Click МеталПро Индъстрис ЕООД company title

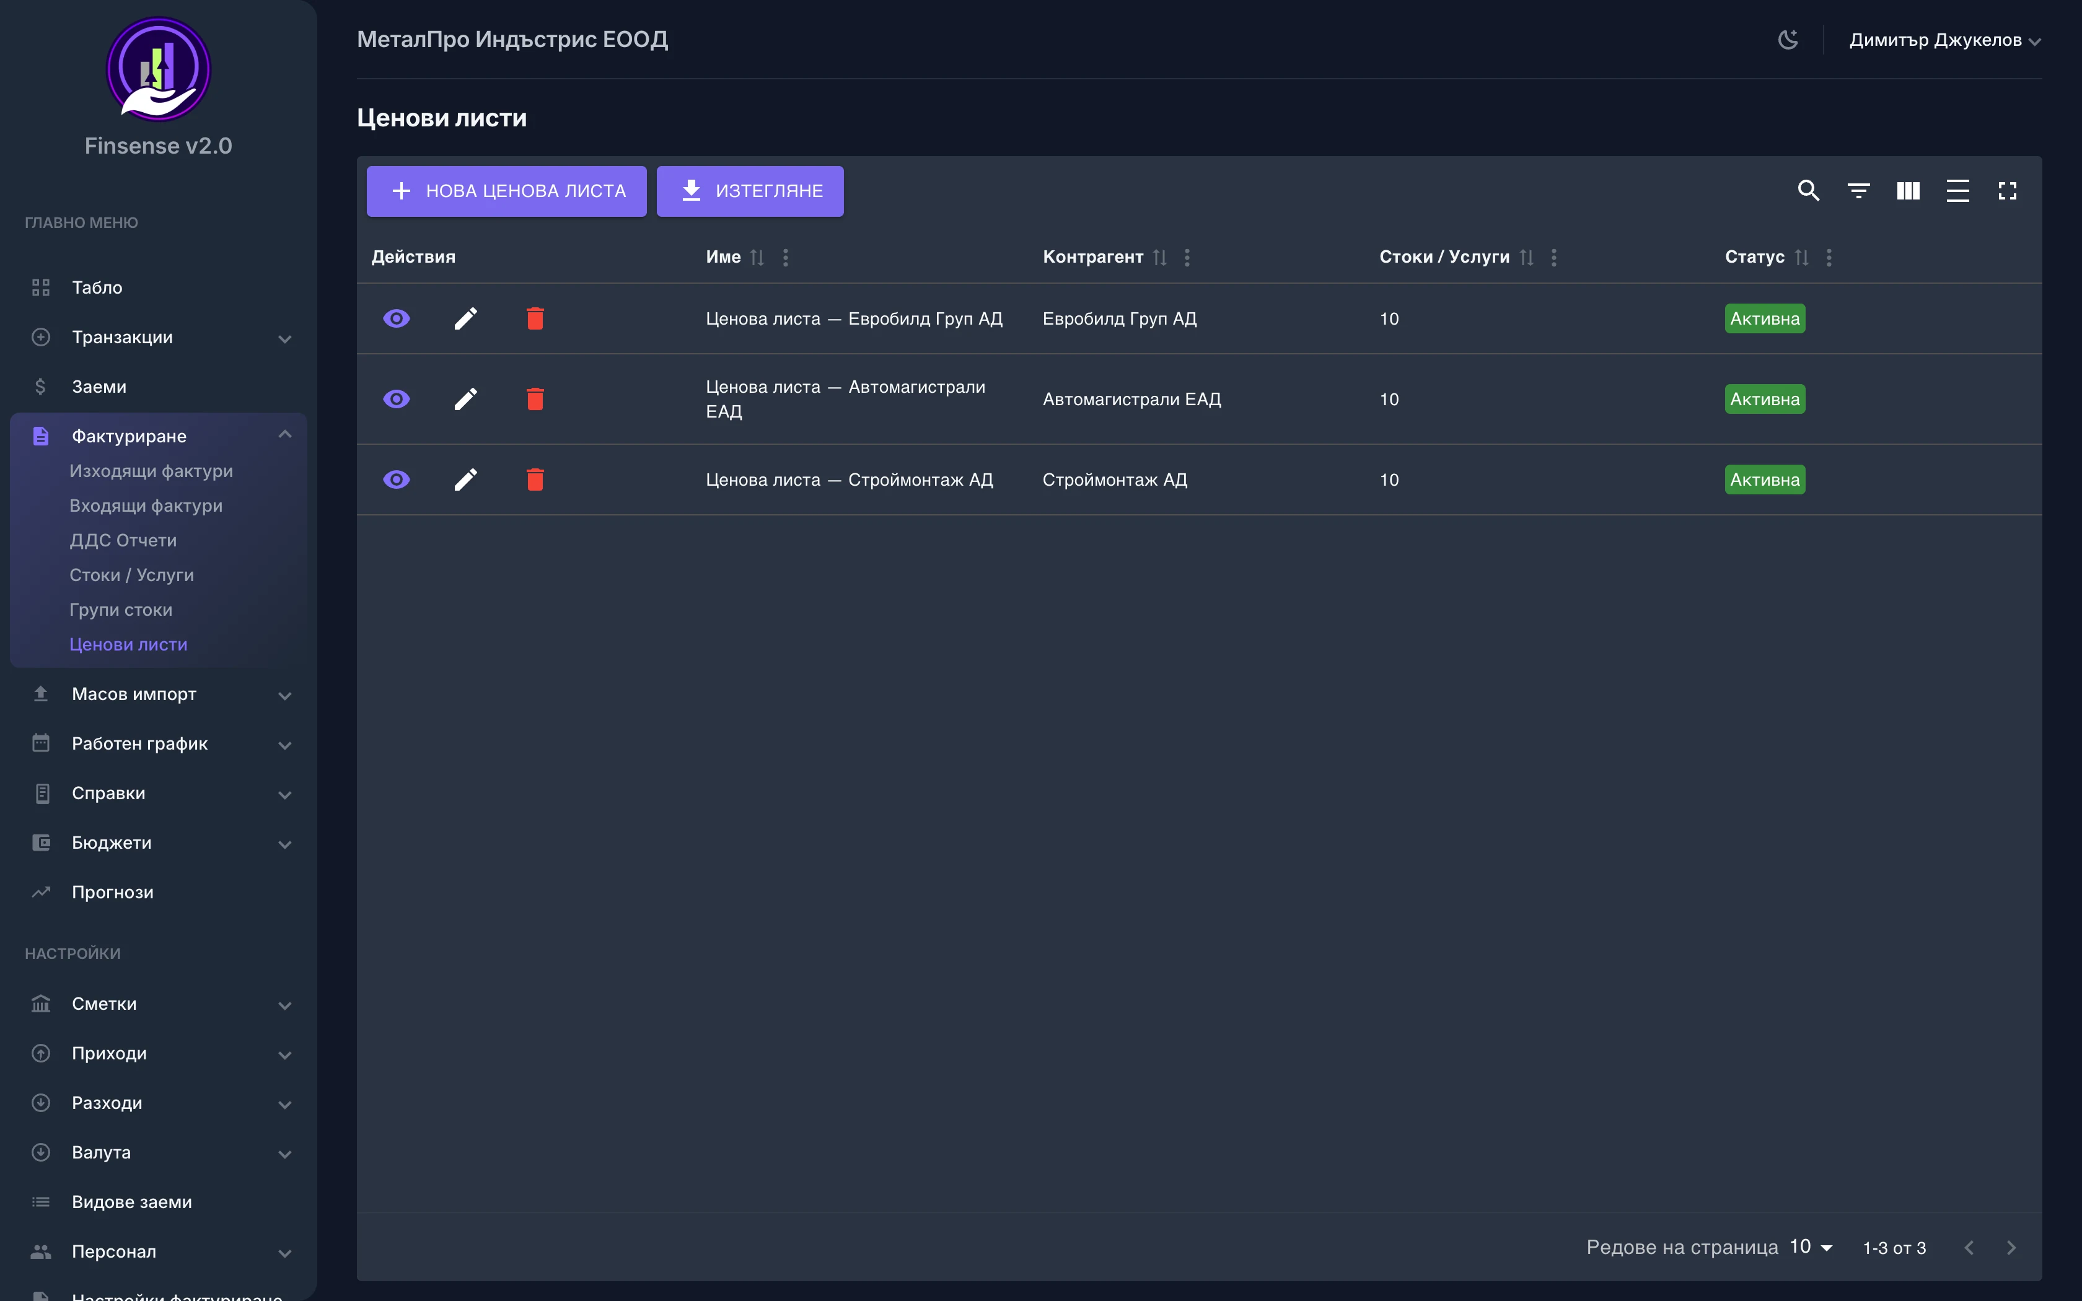coord(513,40)
